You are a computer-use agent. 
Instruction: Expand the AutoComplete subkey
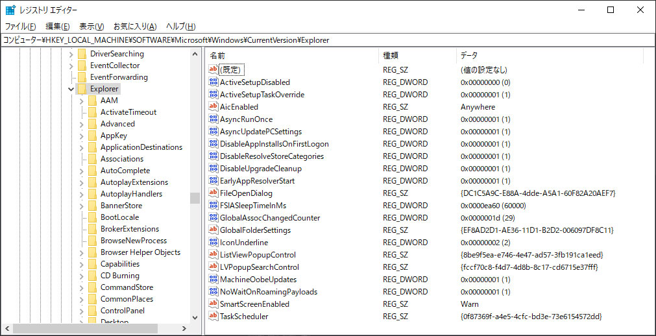click(x=82, y=171)
